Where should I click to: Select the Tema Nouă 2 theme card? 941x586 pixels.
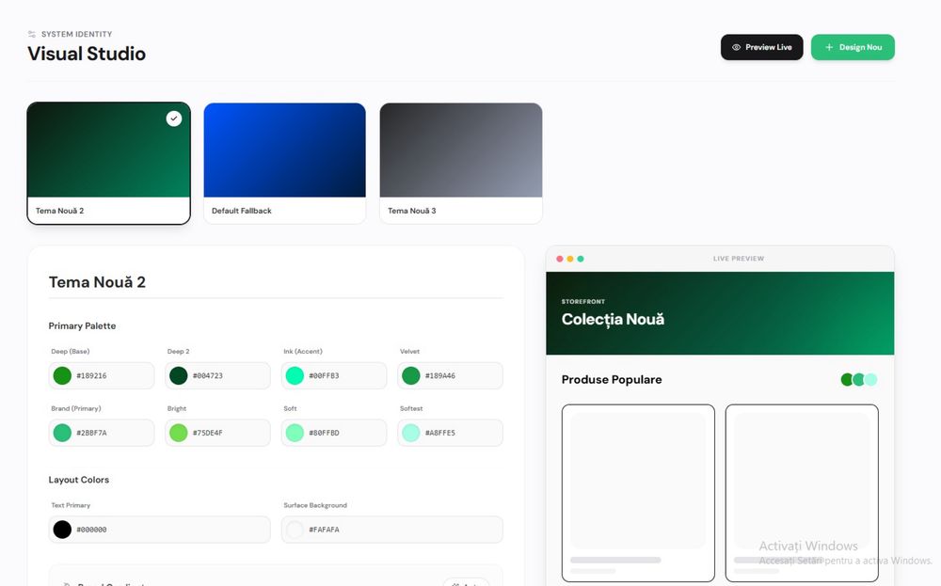(x=108, y=163)
